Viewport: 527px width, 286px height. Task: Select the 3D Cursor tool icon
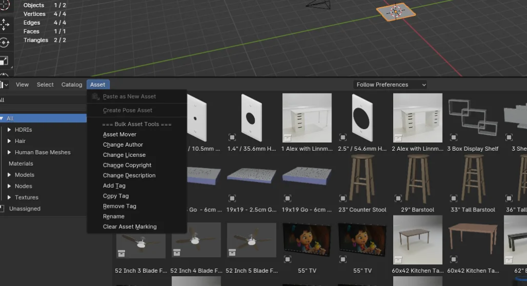point(4,5)
